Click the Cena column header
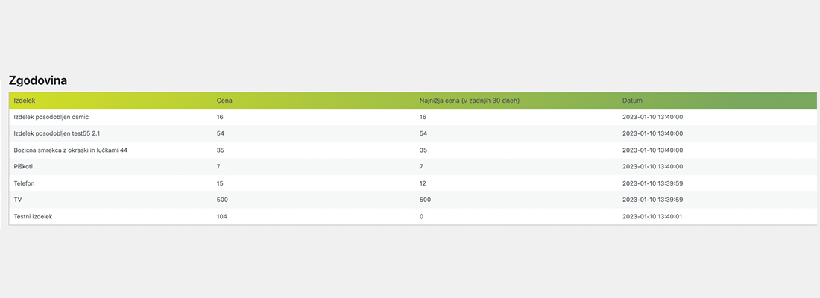This screenshot has height=298, width=820. [x=224, y=101]
